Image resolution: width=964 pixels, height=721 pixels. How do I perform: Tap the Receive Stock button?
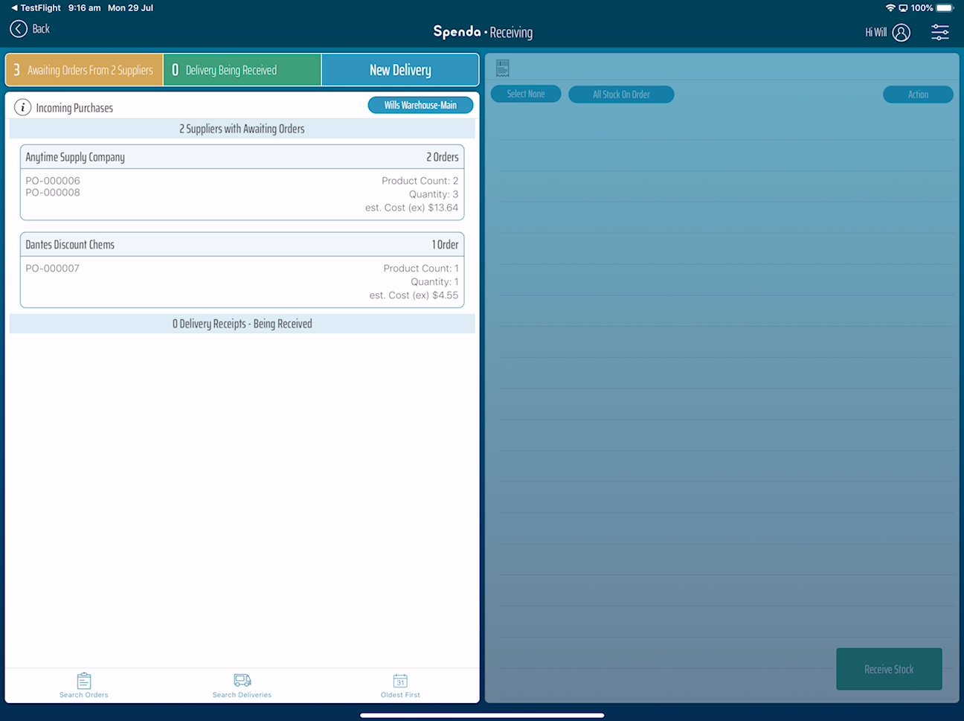(x=889, y=669)
